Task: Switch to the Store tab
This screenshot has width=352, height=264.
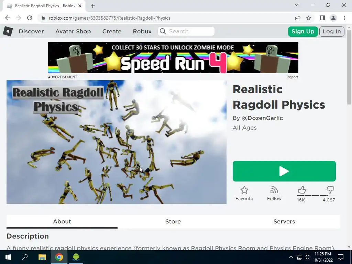Action: pyautogui.click(x=173, y=222)
